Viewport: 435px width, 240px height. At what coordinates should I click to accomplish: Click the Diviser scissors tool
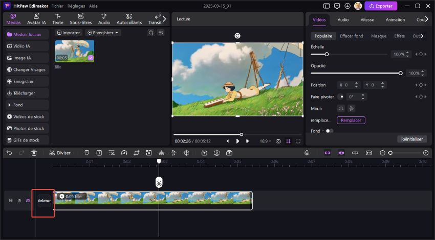[x=60, y=153]
